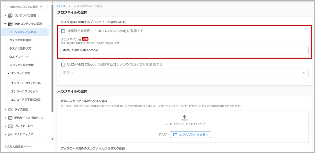Click the エクスプローラを開く button
This screenshot has height=153, width=315.
(191, 135)
